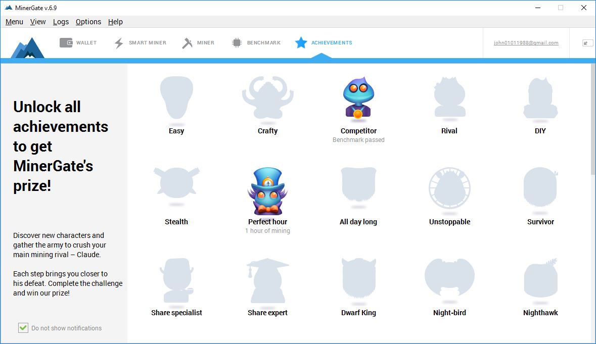Click the locked Unstoppable achievement icon
596x344 pixels.
click(449, 188)
